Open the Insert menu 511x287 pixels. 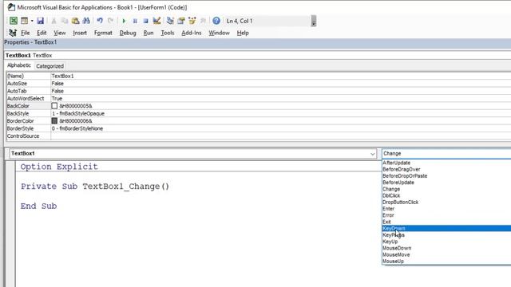point(80,33)
